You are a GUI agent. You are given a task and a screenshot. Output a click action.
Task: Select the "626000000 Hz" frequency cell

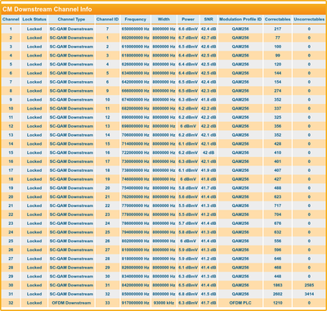136,64
